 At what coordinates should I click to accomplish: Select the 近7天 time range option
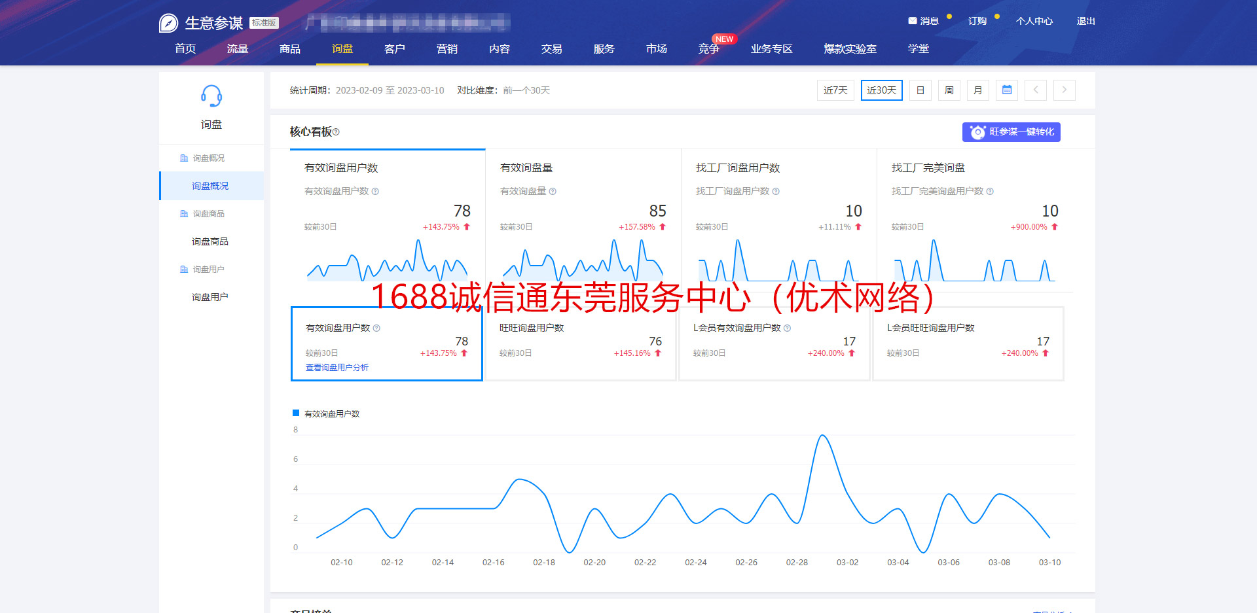point(835,90)
